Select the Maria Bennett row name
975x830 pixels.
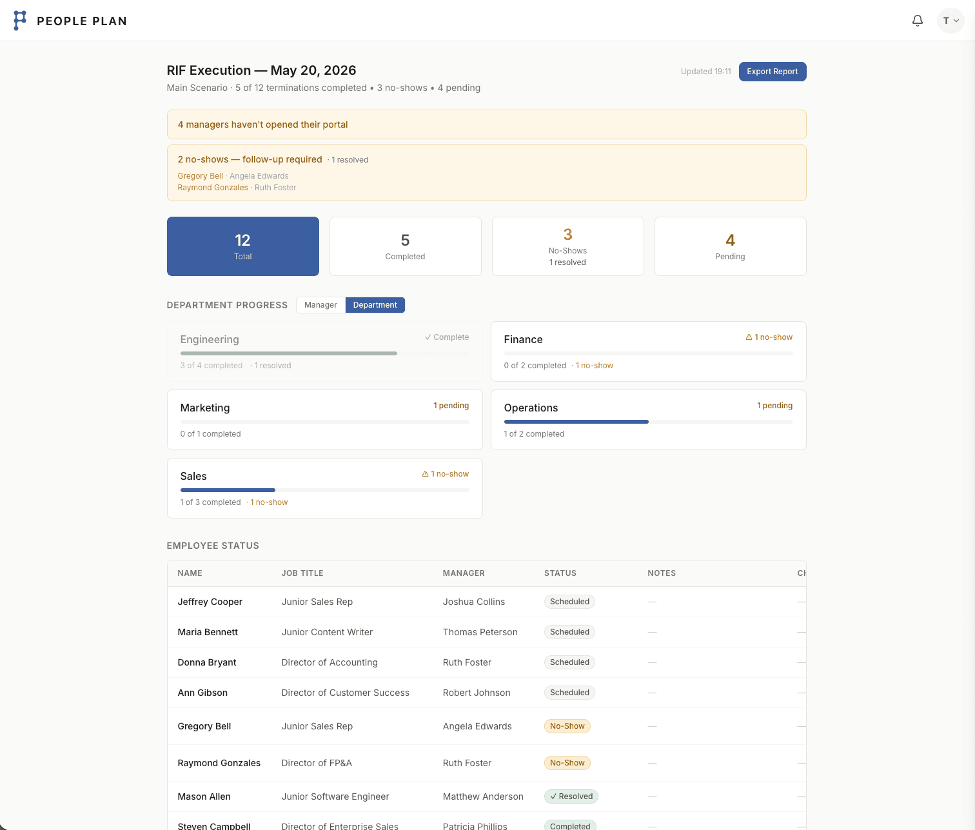[x=208, y=632]
